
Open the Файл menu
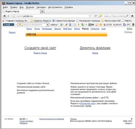pyautogui.click(x=5, y=7)
